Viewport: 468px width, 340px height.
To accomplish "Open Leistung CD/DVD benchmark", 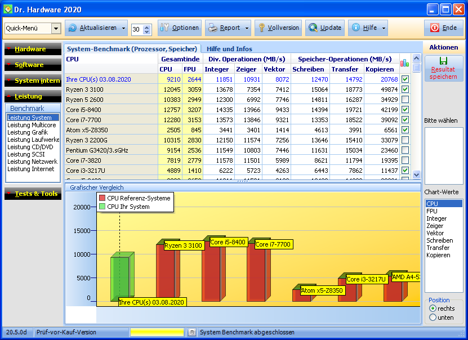I will tap(30, 147).
